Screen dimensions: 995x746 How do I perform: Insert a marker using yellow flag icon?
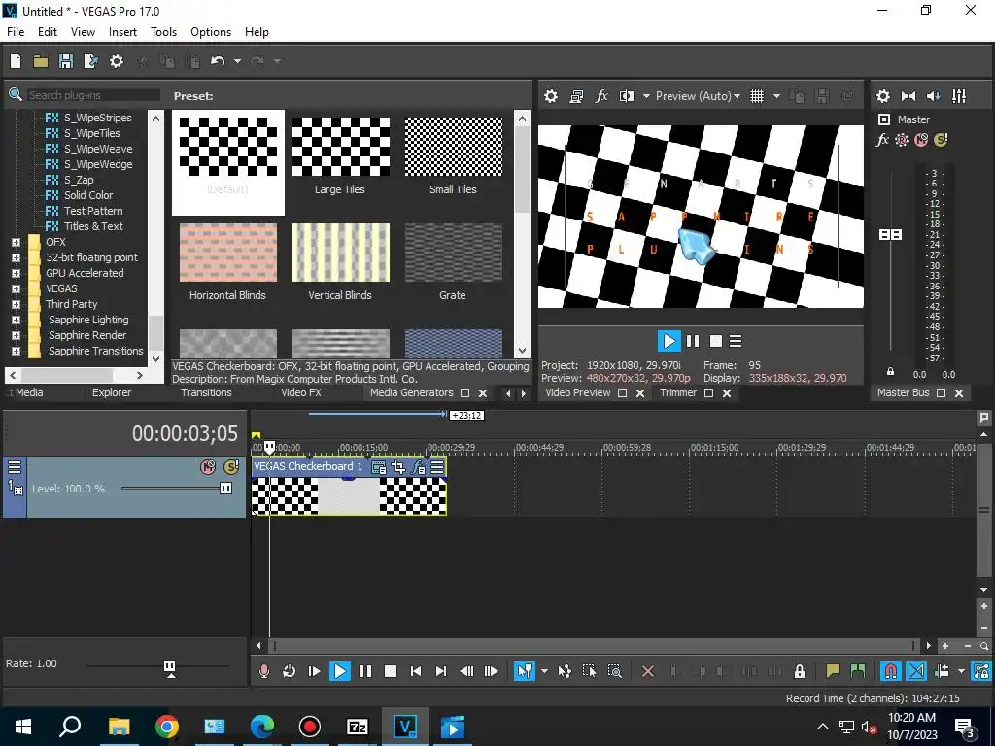[x=833, y=671]
